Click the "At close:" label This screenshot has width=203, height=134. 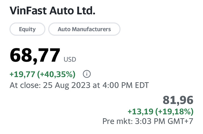(x=25, y=86)
